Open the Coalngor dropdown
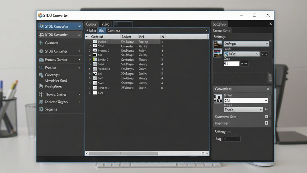The height and width of the screenshot is (173, 307). (246, 44)
